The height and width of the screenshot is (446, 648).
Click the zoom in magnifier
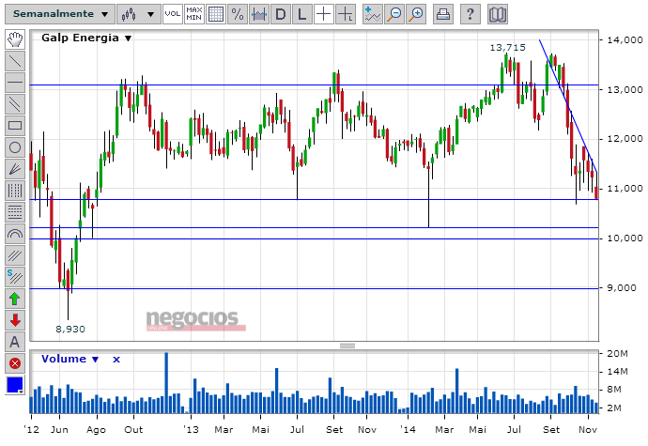pos(416,14)
